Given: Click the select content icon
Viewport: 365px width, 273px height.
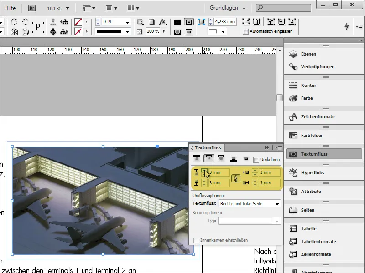Looking at the screenshot, I should [x=53, y=31].
